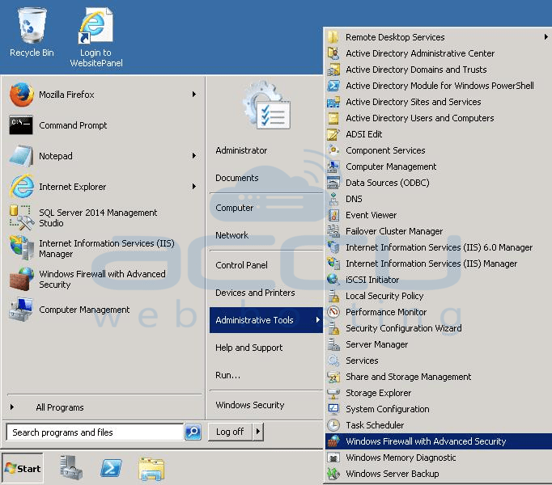Click the Internet Explorer icon
Image resolution: width=552 pixels, height=485 pixels.
click(x=22, y=187)
